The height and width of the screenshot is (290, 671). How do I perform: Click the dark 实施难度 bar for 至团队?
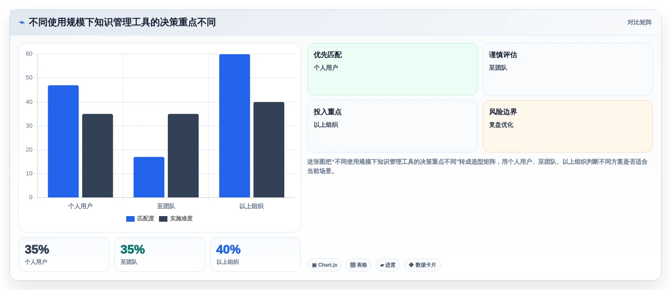[183, 156]
